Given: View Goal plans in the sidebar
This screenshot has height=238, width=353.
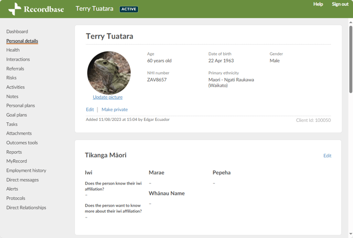Looking at the screenshot, I should pyautogui.click(x=16, y=115).
